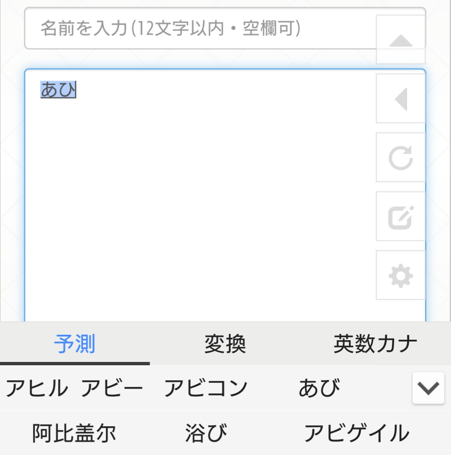Select the 浴び candidate
Image resolution: width=451 pixels, height=455 pixels.
[x=206, y=433]
